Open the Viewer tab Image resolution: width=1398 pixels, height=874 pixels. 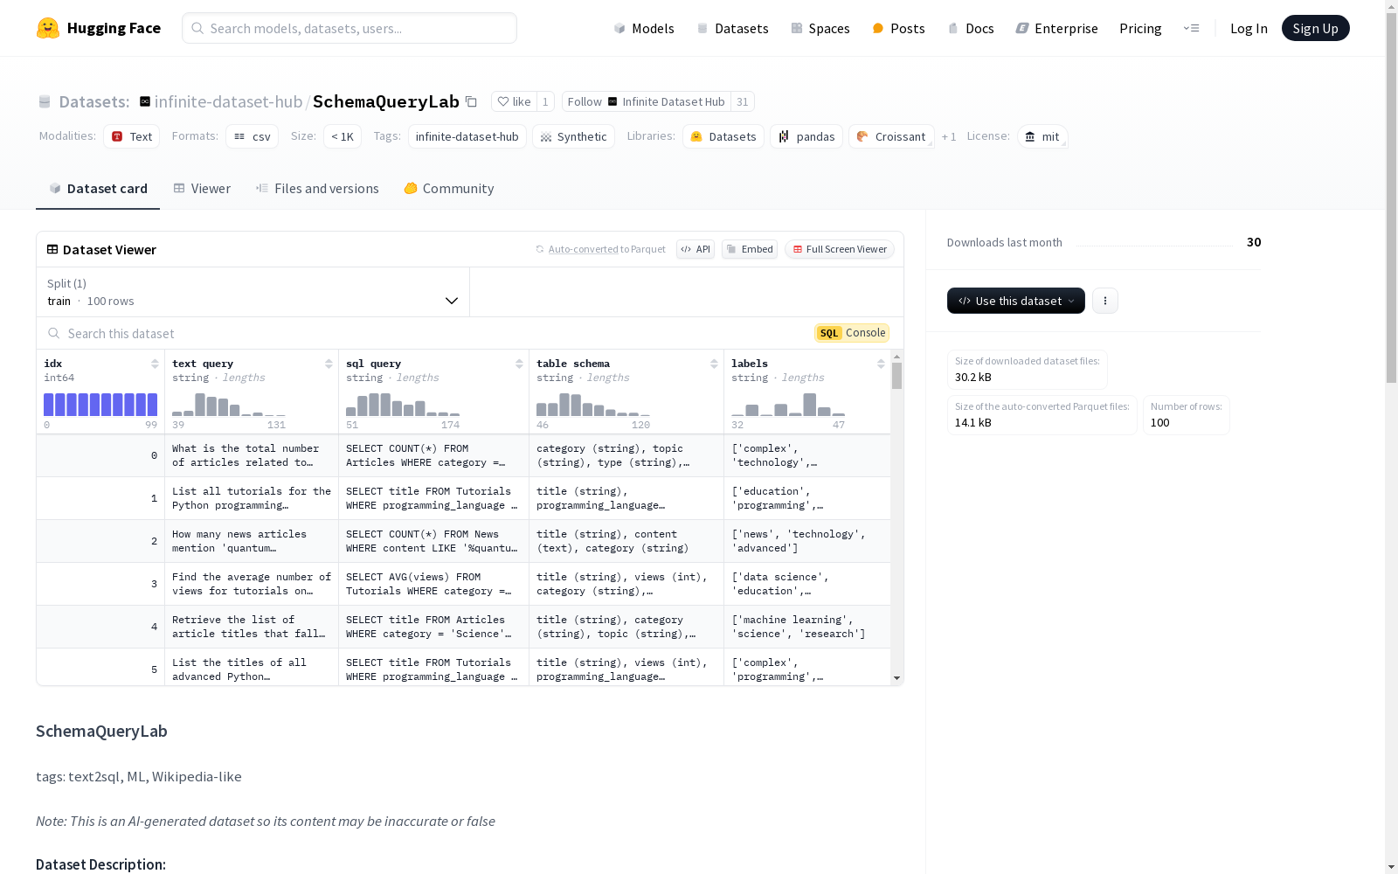coord(202,189)
